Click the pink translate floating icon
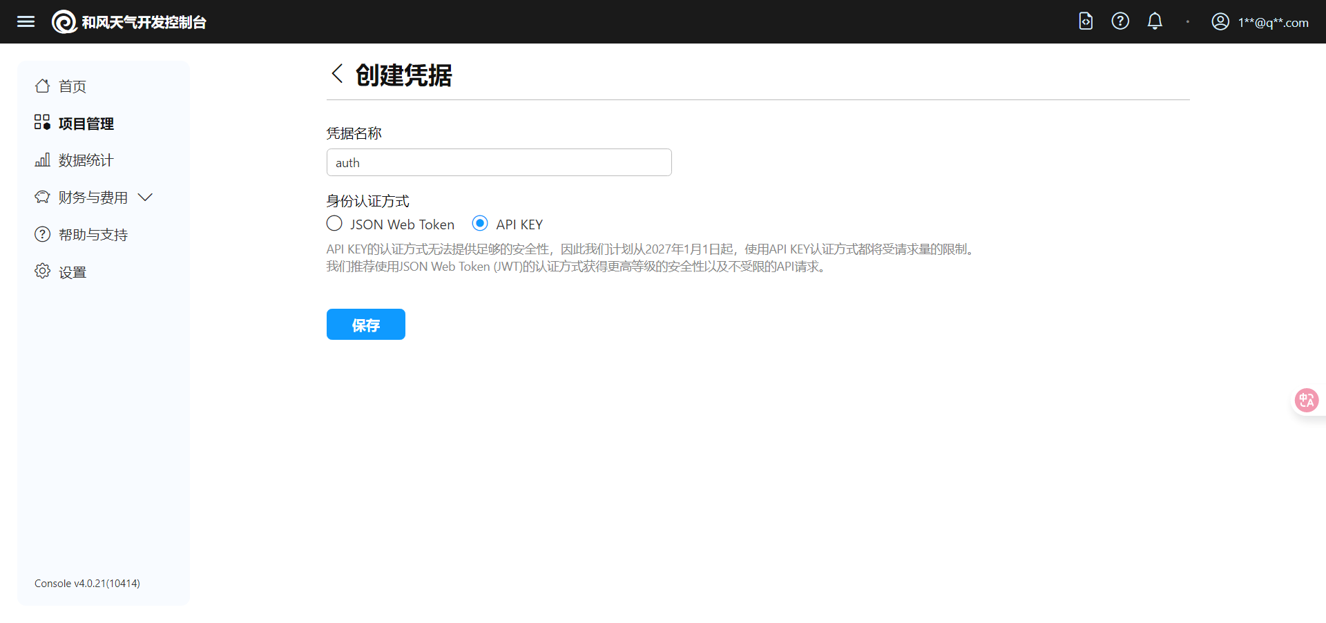 pyautogui.click(x=1306, y=401)
